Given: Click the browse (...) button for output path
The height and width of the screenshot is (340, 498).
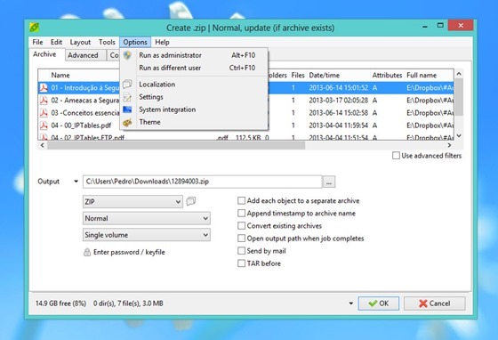Looking at the screenshot, I should (x=329, y=182).
